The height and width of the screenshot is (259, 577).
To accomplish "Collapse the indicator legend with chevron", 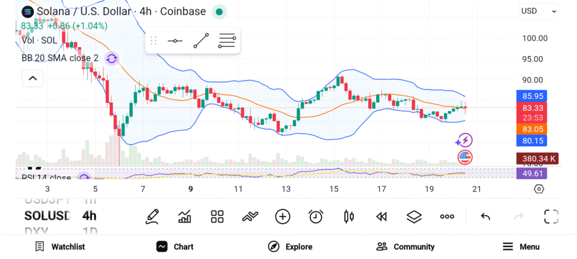I will coord(33,78).
